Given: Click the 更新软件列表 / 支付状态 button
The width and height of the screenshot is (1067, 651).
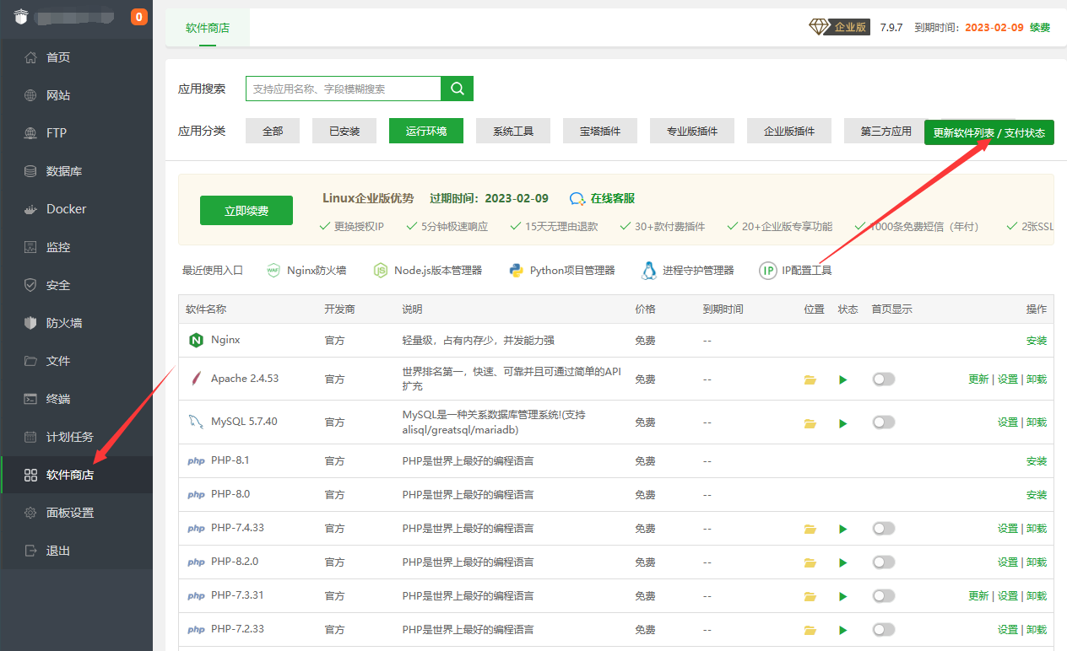Looking at the screenshot, I should (989, 132).
